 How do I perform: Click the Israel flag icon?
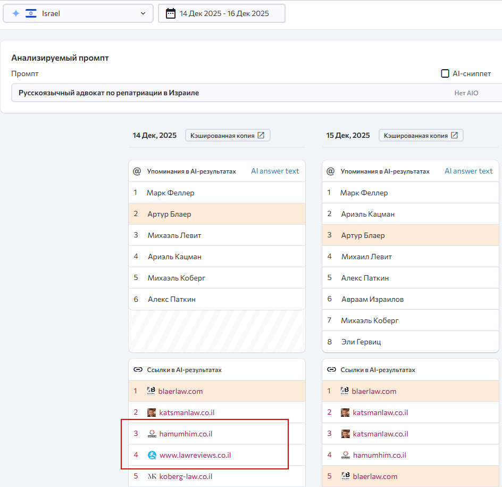[x=31, y=13]
